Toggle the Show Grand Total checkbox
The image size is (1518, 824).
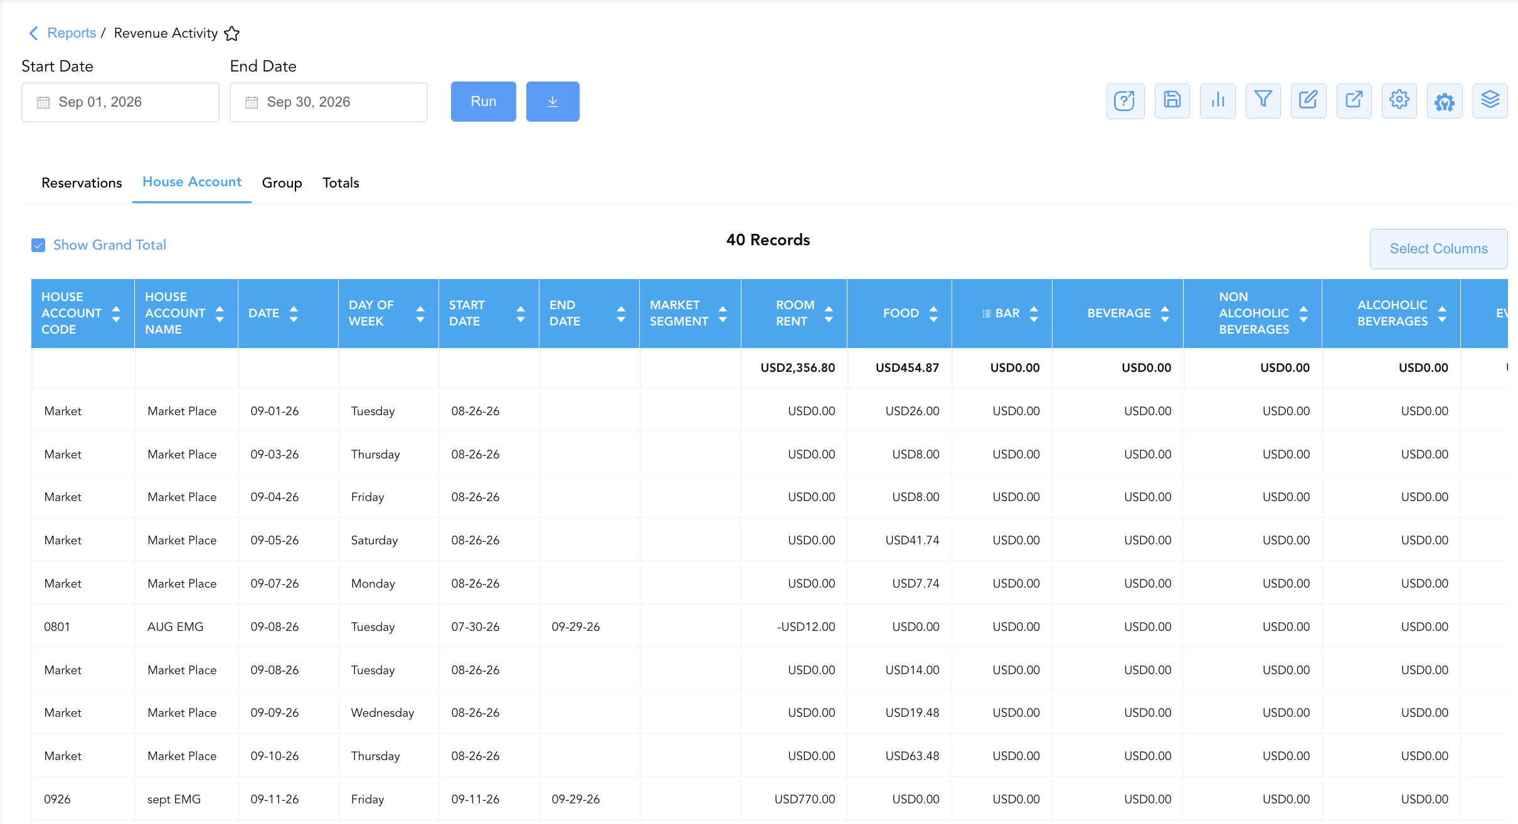(x=38, y=245)
